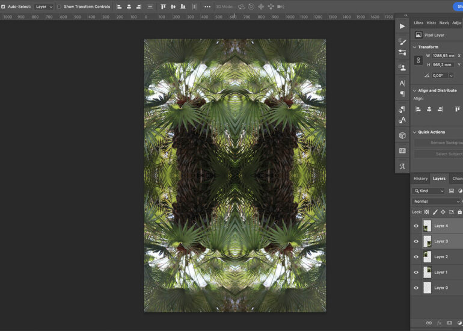Open the Adjustments tab

tap(456, 23)
